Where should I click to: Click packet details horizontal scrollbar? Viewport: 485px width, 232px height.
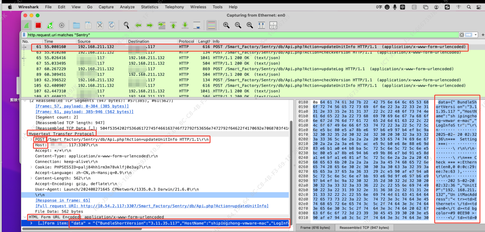point(82,229)
